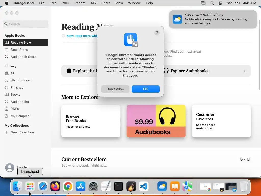Open Weather app from the dock
Screen dimensions: 261x196
point(162,186)
